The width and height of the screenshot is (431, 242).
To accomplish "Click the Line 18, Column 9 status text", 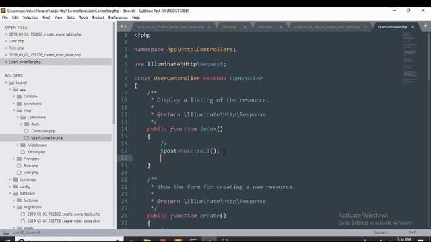I will [26, 233].
